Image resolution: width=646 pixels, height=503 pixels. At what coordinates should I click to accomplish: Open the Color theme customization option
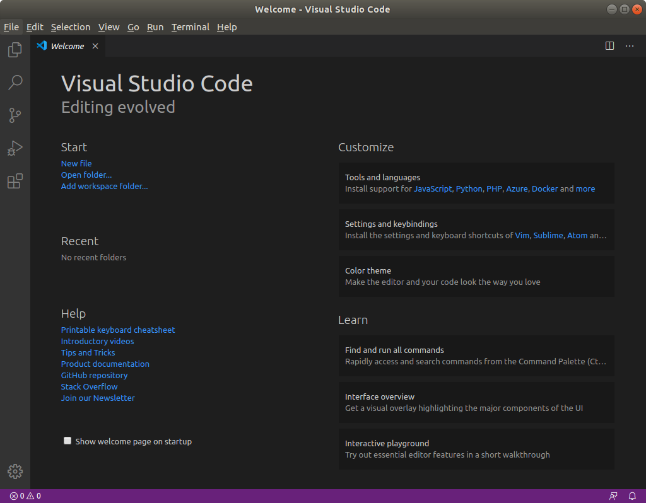[476, 276]
